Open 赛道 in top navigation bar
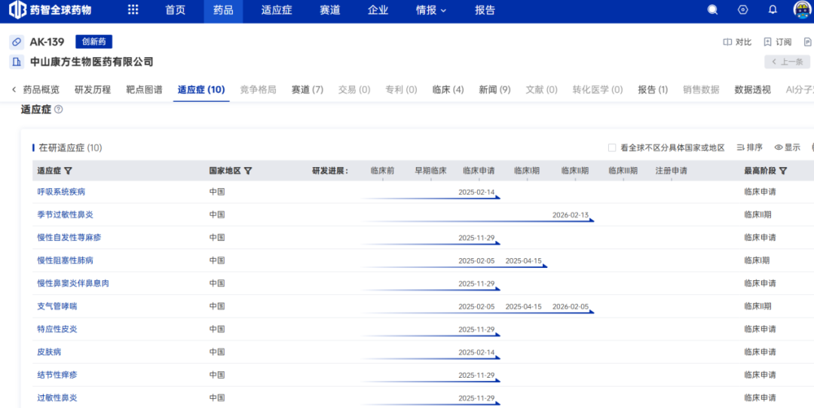814x408 pixels. [x=330, y=10]
